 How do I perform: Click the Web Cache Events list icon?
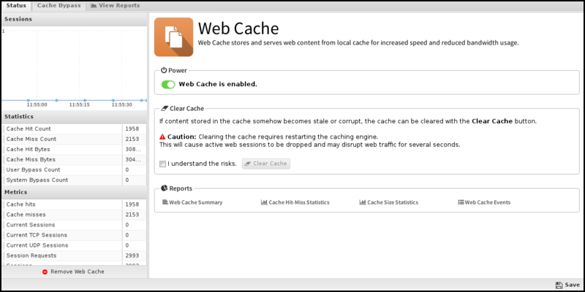click(461, 202)
